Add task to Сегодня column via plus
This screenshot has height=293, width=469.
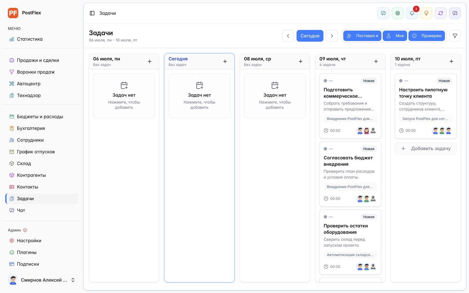(225, 62)
